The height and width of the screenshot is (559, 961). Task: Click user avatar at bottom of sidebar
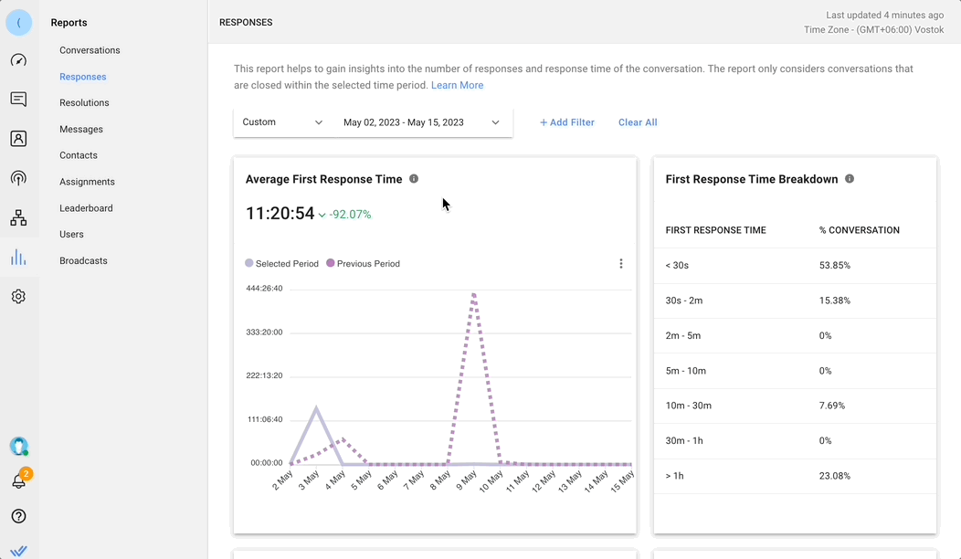tap(18, 446)
